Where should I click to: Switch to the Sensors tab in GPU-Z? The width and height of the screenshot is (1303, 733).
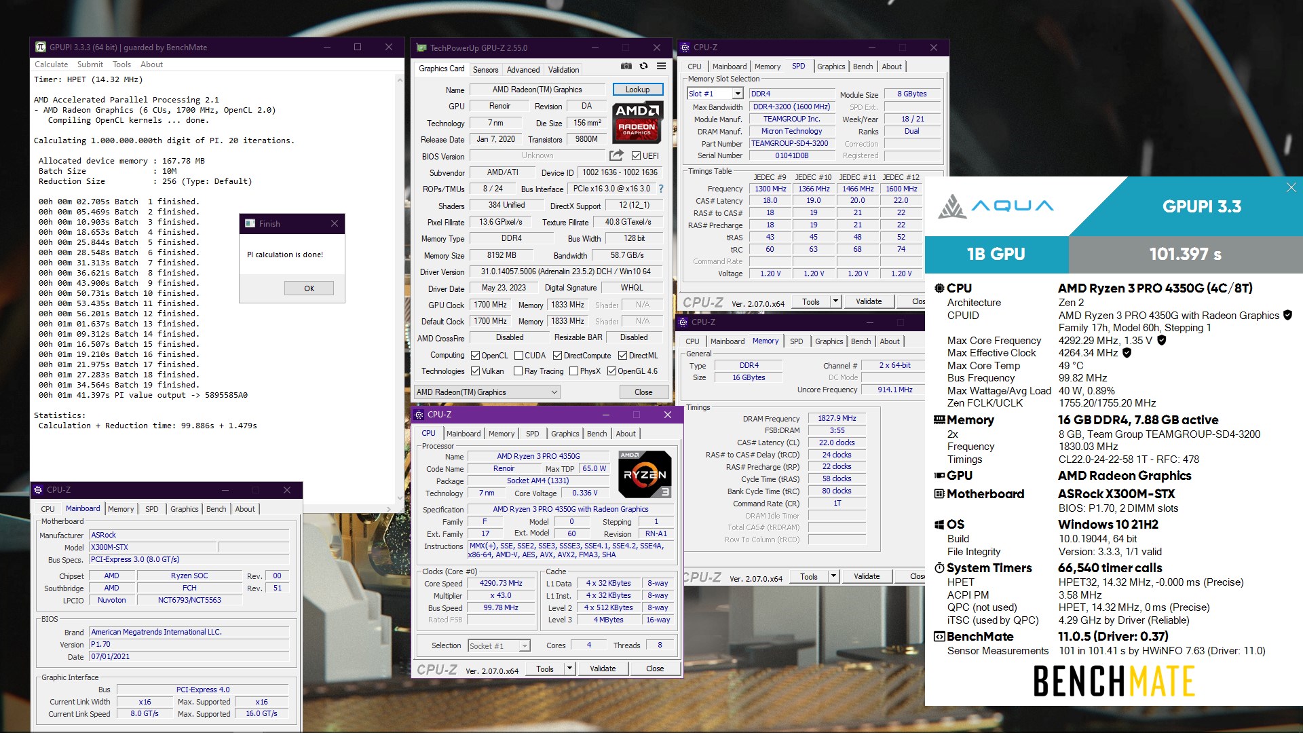(485, 69)
